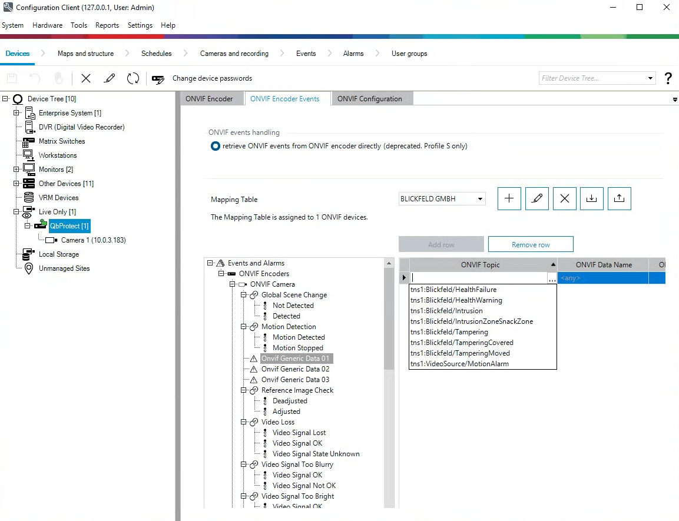
Task: Click the toolbar delete X icon
Action: [x=86, y=78]
